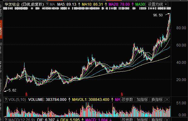Open the help icon for the MACD(12,26,9) indicator
The height and width of the screenshot is (121, 188).
tap(6, 119)
